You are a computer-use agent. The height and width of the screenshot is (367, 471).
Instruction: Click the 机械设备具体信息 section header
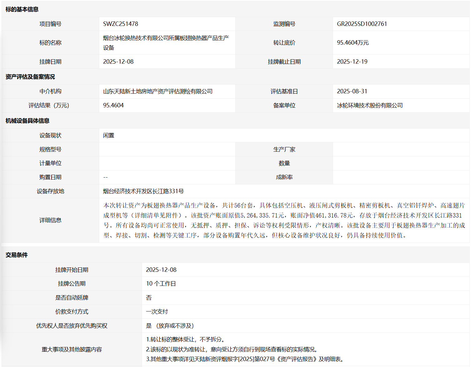coord(27,121)
